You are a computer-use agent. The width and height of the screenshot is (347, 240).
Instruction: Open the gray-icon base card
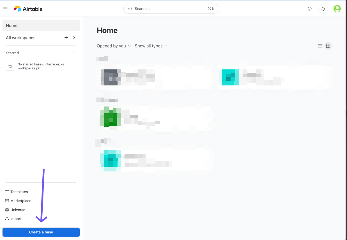click(x=154, y=77)
